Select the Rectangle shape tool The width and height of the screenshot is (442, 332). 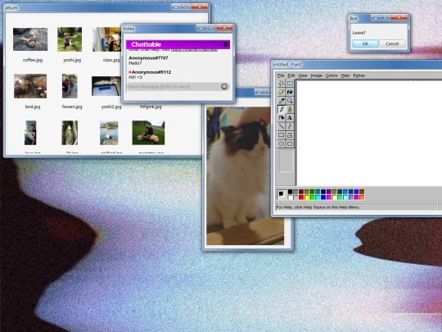coord(281,135)
